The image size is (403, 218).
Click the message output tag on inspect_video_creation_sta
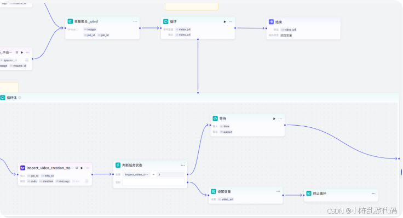(x=63, y=181)
